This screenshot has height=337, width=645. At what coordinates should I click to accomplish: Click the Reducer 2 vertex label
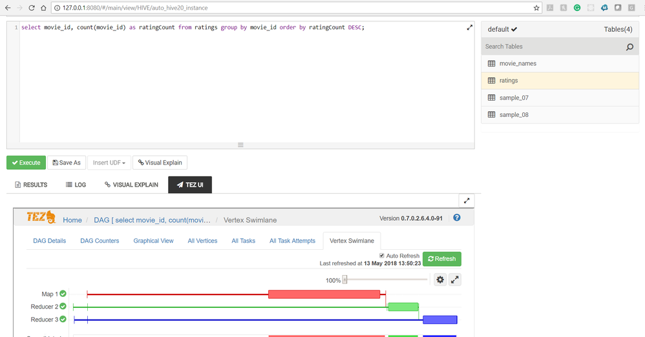[45, 307]
